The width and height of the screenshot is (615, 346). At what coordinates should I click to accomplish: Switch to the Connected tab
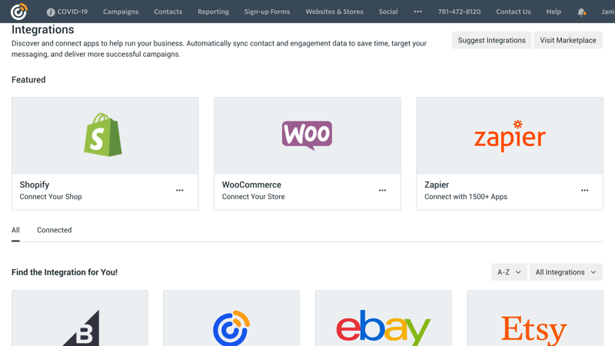54,230
